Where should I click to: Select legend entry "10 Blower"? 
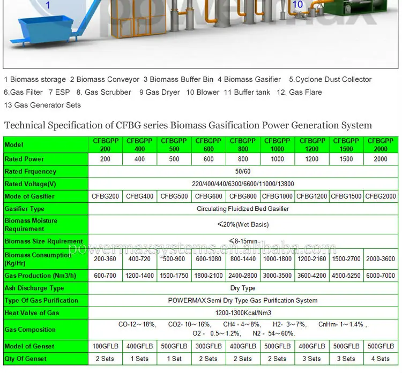tap(203, 92)
